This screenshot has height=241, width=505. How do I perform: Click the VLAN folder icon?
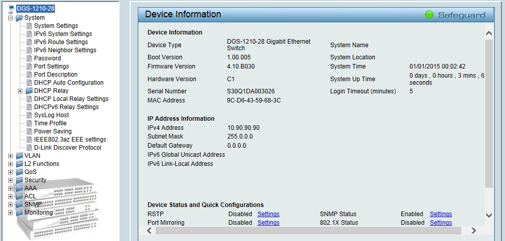[19, 156]
